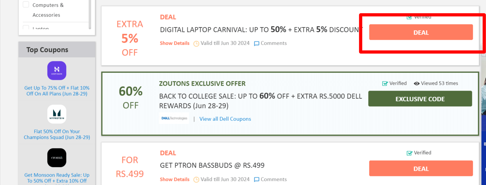Open the Dell Technologies logo
The height and width of the screenshot is (185, 486).
tap(174, 118)
